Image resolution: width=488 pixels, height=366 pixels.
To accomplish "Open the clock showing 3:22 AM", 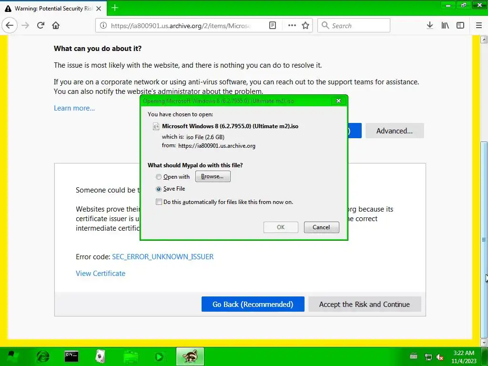I will pos(464,357).
